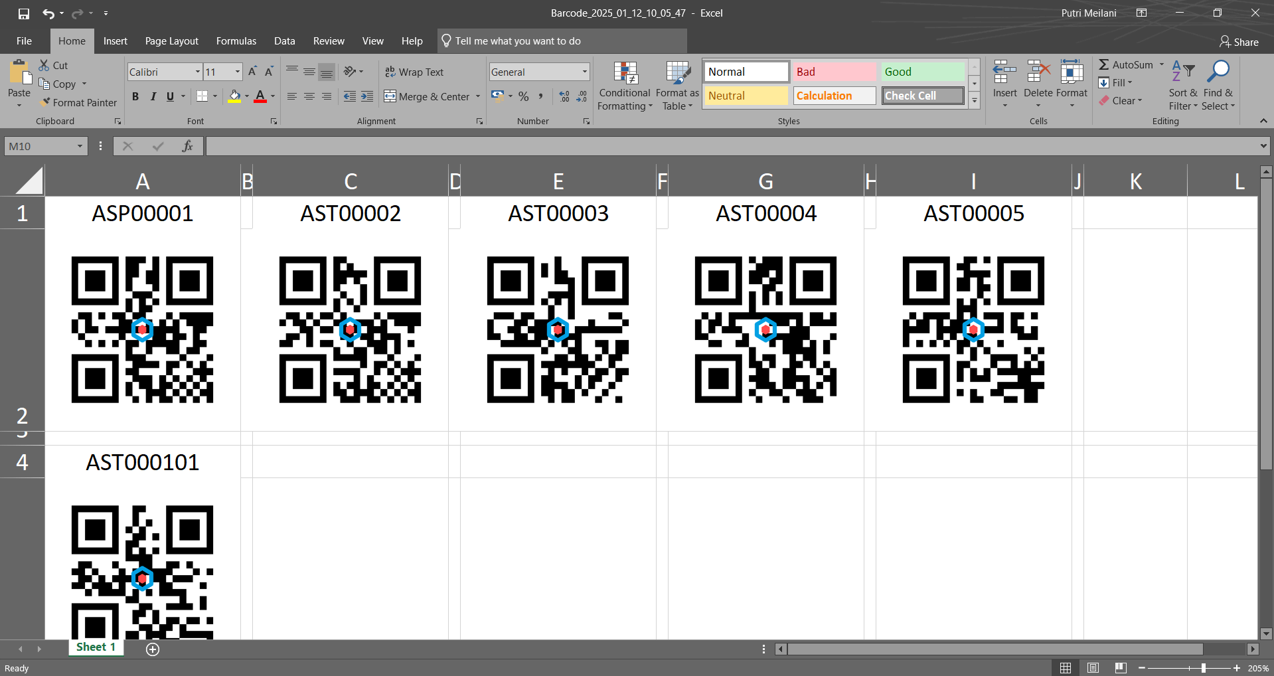Screen dimensions: 1274x676
Task: Click the Tell me what you want search box
Action: click(562, 41)
